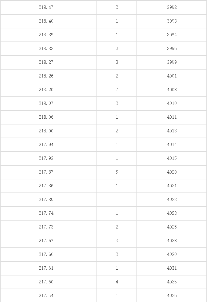Image resolution: width=207 pixels, height=302 pixels.
Task: Select the score cell 217.73
Action: pyautogui.click(x=46, y=227)
